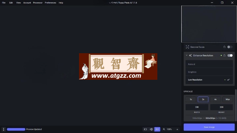
Task: Minimize the Topaz Photo AI window
Action: point(212,3)
